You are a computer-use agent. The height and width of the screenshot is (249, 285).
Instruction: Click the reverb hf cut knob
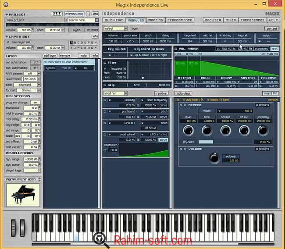click(244, 131)
